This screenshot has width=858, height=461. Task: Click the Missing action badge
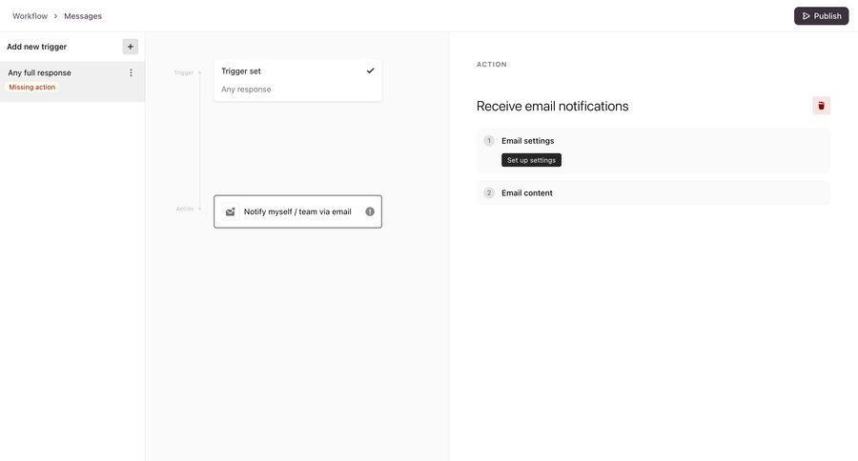pyautogui.click(x=32, y=87)
